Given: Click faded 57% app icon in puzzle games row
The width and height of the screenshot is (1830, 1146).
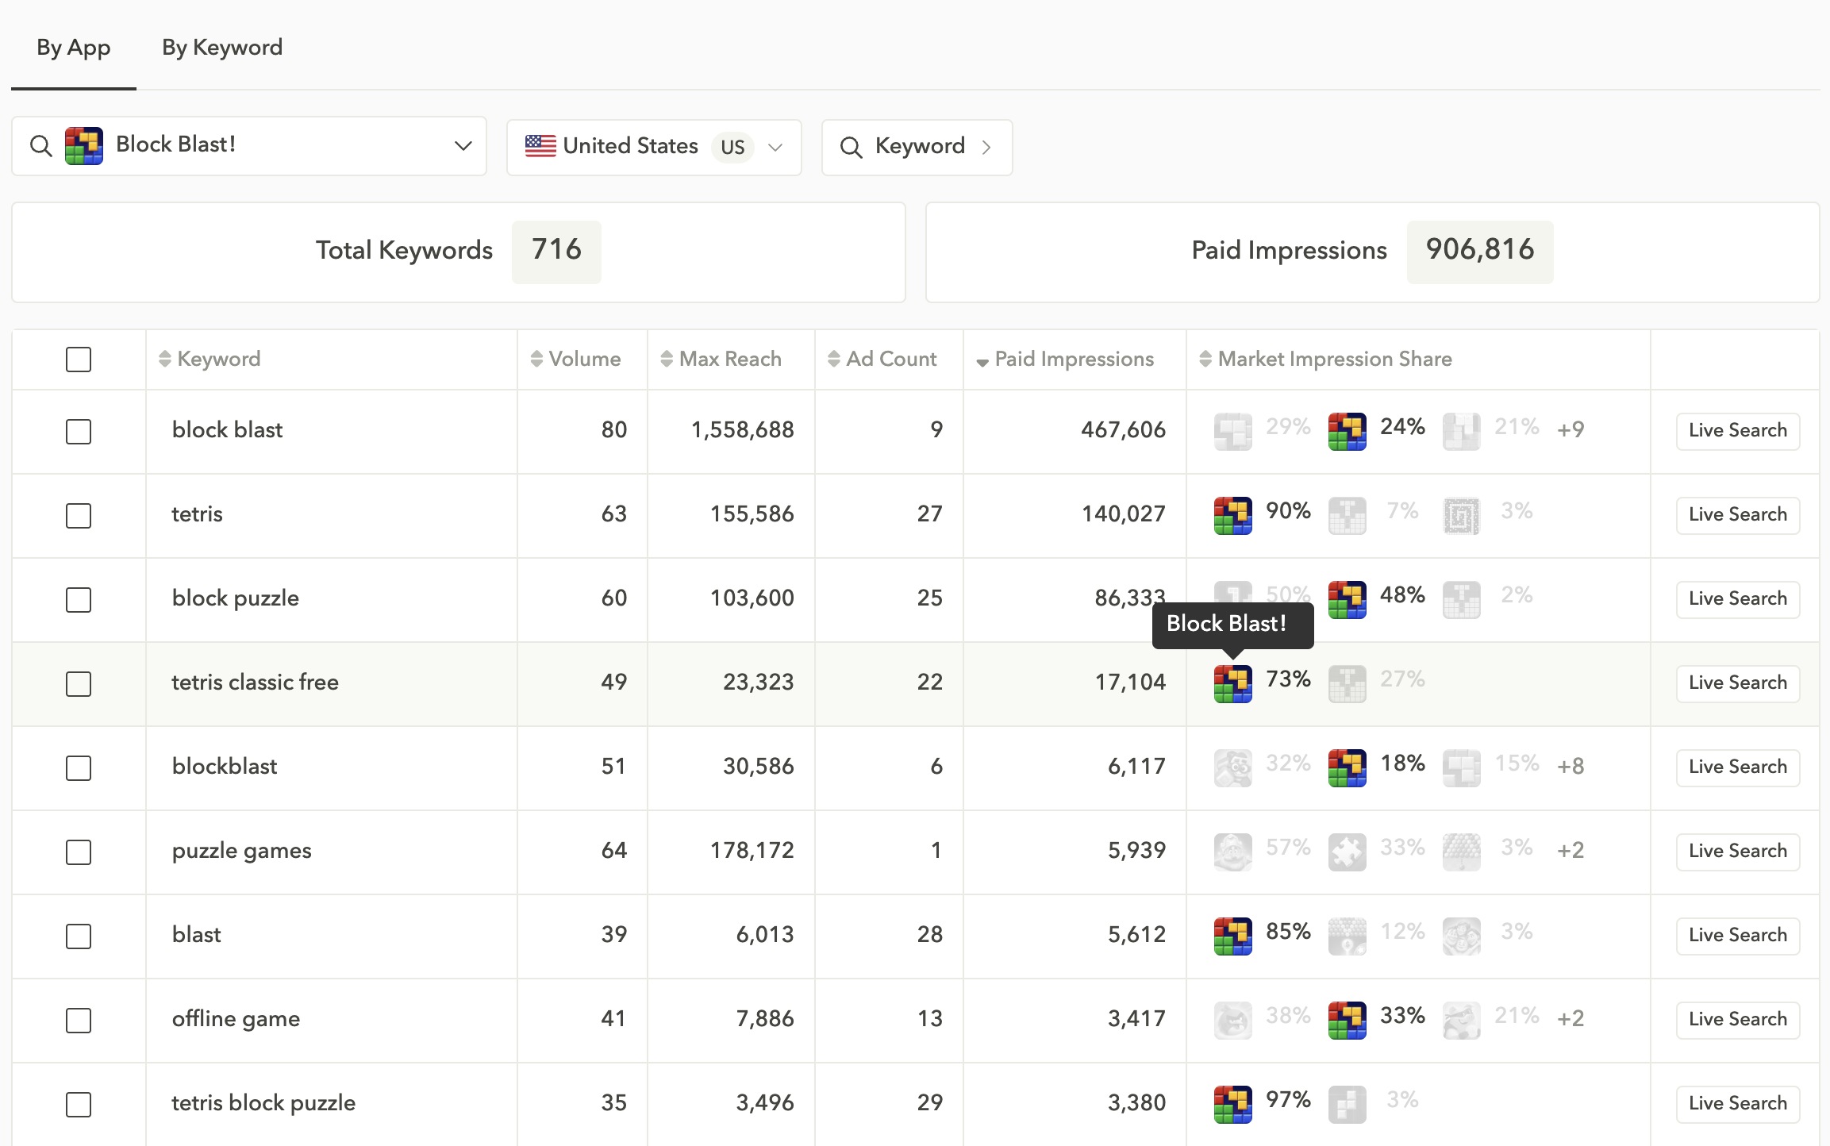Looking at the screenshot, I should [x=1233, y=852].
